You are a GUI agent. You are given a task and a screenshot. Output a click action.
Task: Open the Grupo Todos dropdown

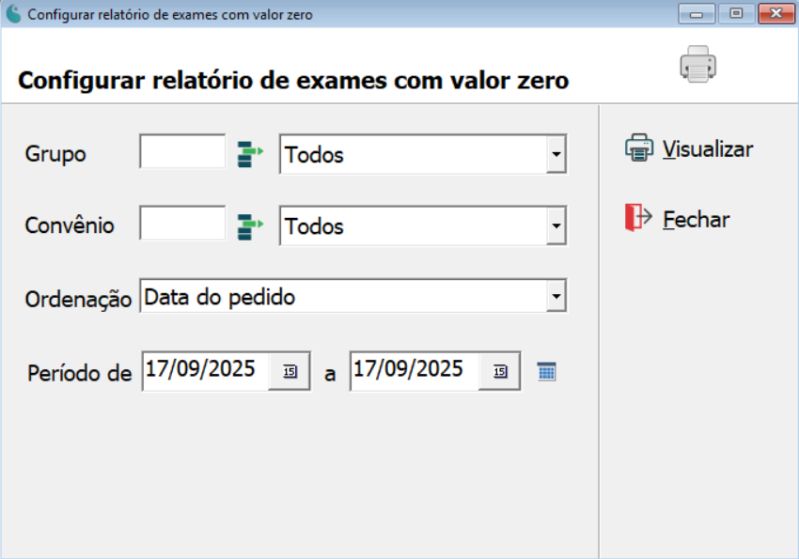tap(557, 154)
